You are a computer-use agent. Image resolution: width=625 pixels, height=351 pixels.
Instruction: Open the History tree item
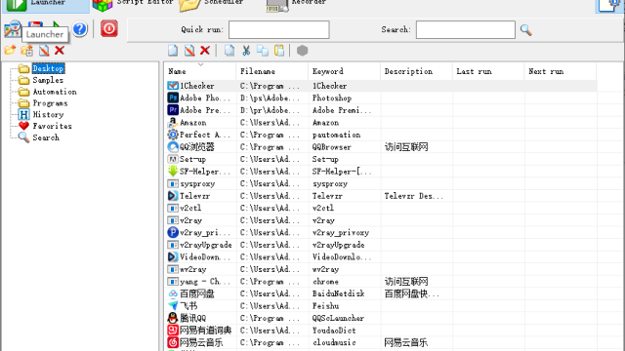48,115
